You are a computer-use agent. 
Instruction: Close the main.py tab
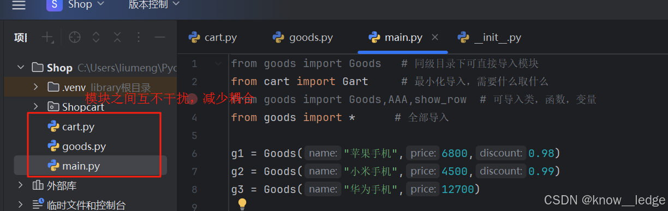tap(435, 38)
